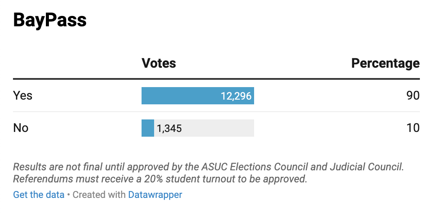Click the 1,345 vote count
Screen dimensions: 432x213
(x=169, y=128)
